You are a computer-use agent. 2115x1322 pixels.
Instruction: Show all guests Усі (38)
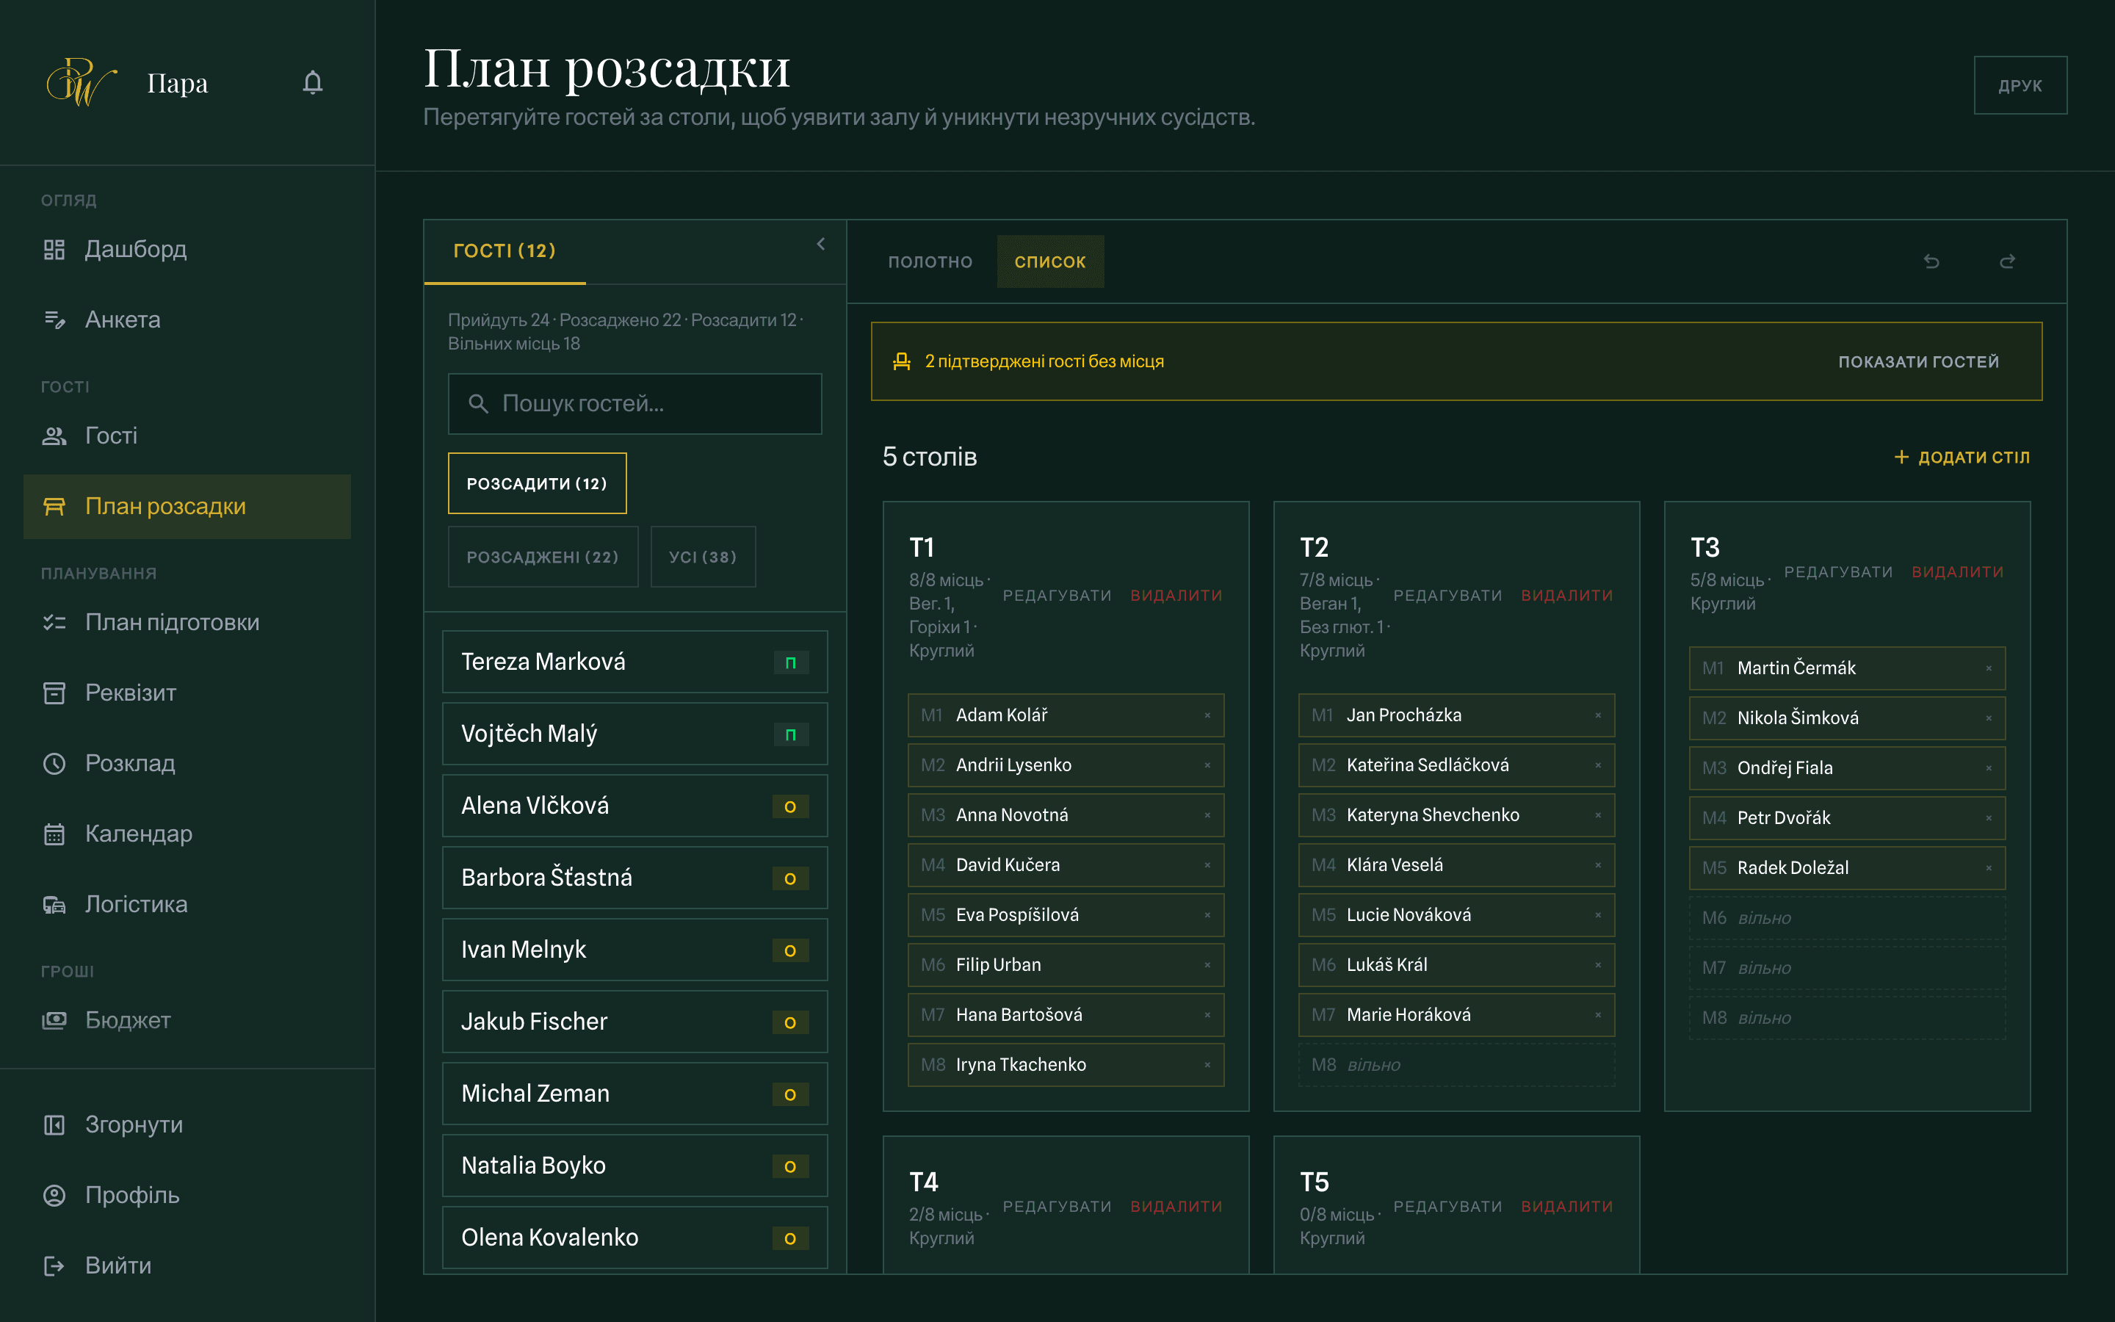(703, 557)
